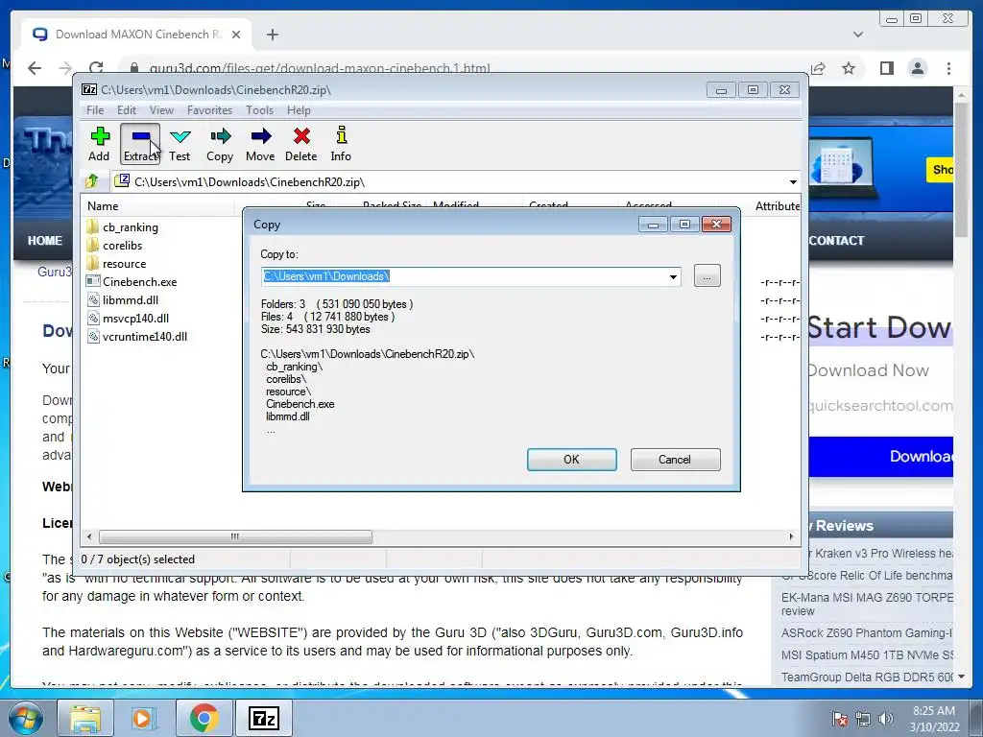Click the Add toolbar icon in 7-Zip
Screen dimensions: 983x737
[99, 144]
